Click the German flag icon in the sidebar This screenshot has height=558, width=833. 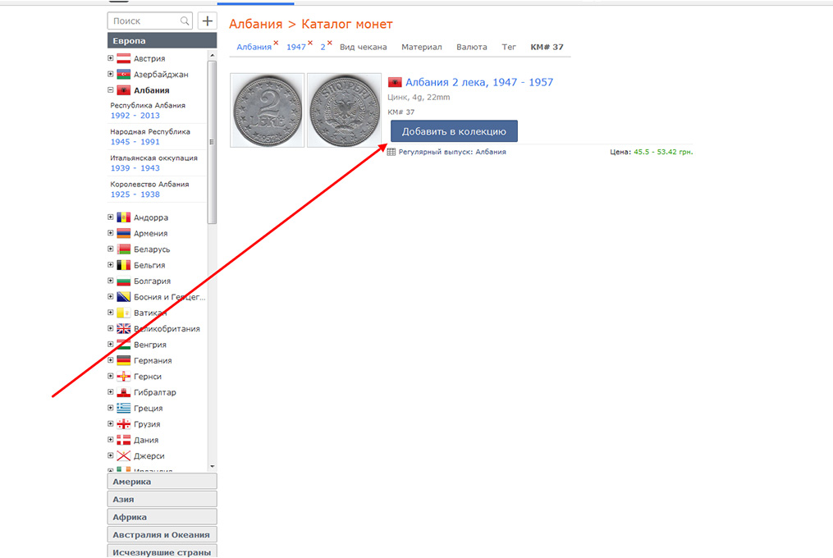(124, 360)
